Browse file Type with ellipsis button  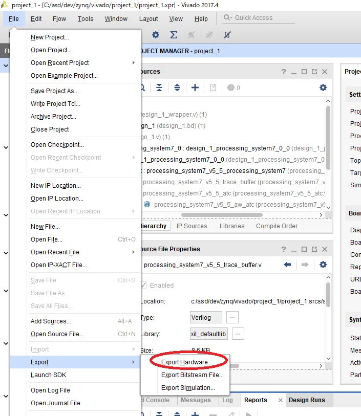(232, 317)
